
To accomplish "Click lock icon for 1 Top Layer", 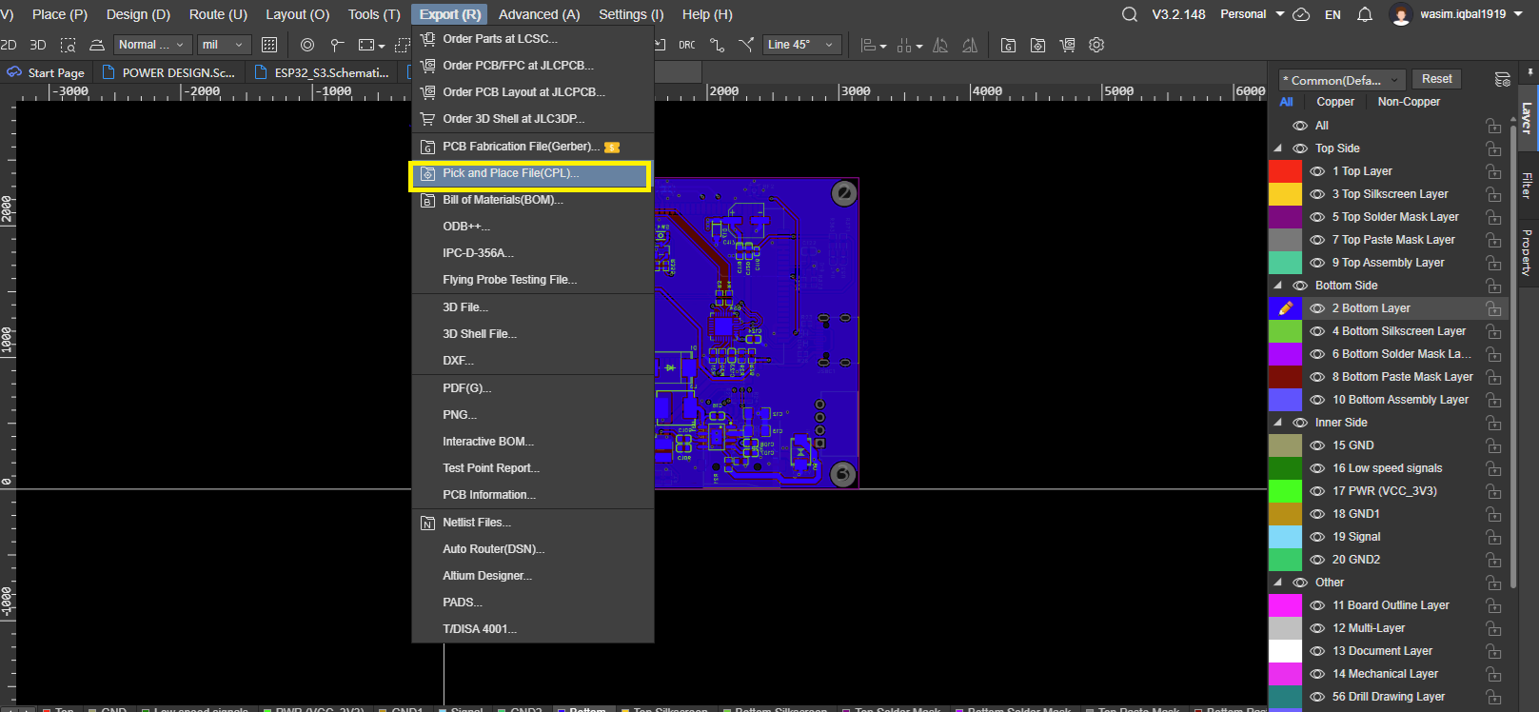I will click(x=1493, y=171).
